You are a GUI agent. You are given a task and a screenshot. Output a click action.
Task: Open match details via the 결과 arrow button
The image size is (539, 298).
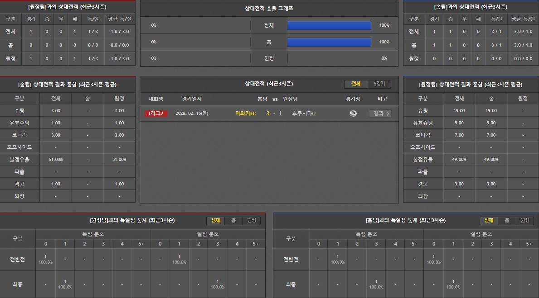point(380,114)
